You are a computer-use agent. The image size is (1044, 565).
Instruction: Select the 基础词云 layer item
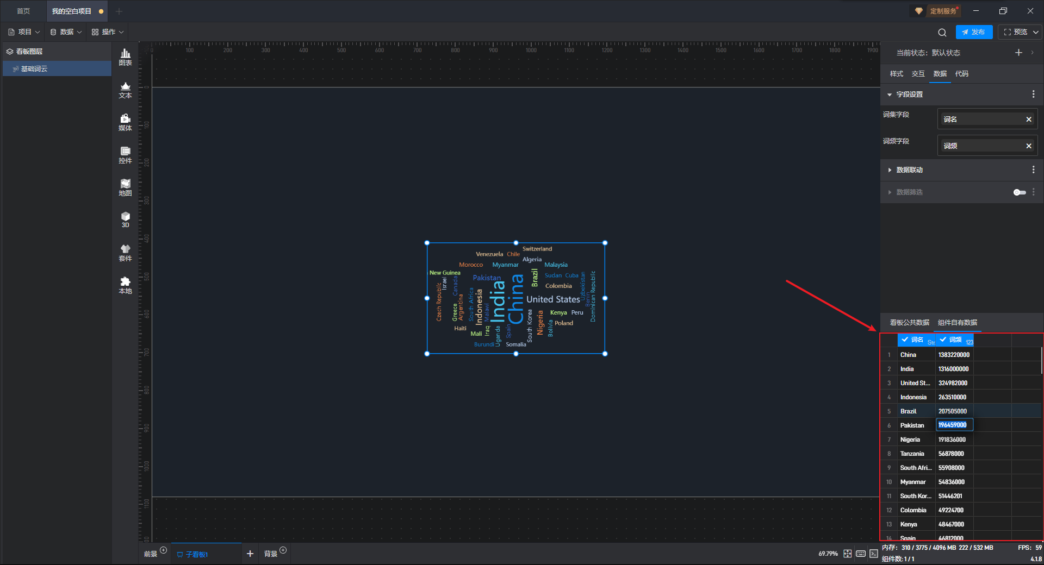tap(34, 69)
